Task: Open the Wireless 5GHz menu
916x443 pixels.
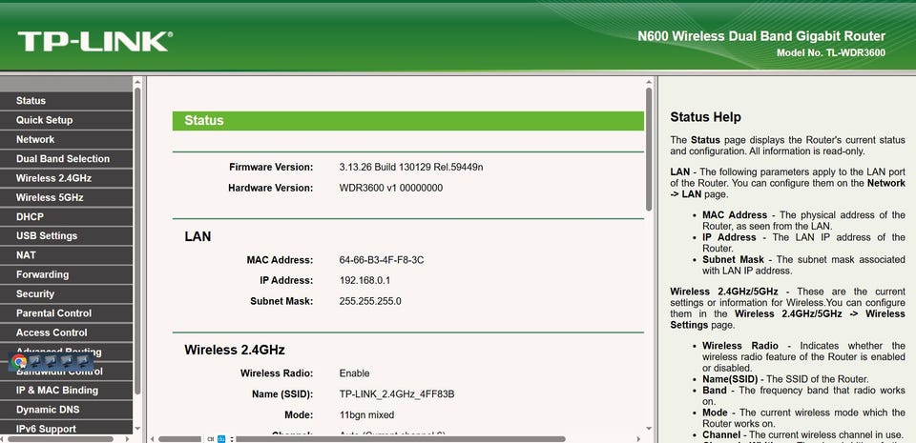Action: tap(50, 197)
